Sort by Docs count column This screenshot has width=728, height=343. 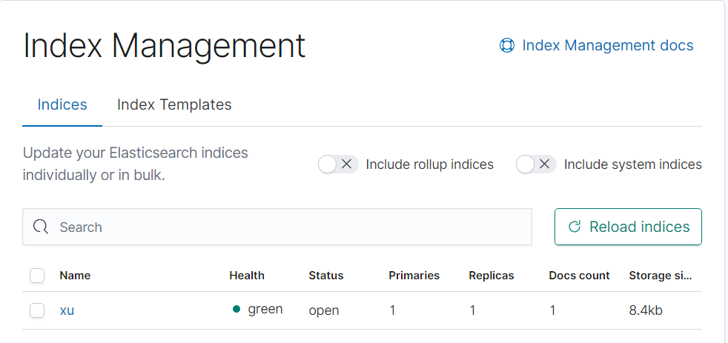[x=579, y=276]
